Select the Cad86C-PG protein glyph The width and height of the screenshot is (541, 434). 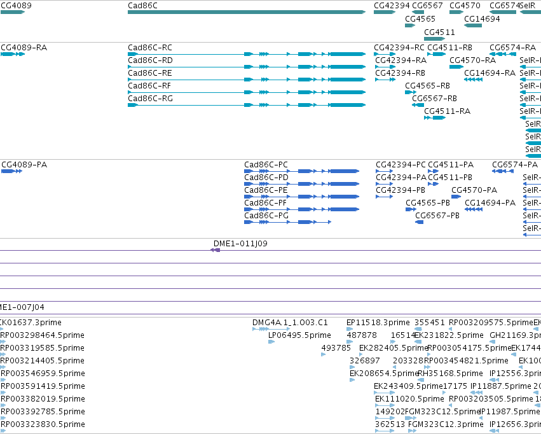pyautogui.click(x=288, y=222)
